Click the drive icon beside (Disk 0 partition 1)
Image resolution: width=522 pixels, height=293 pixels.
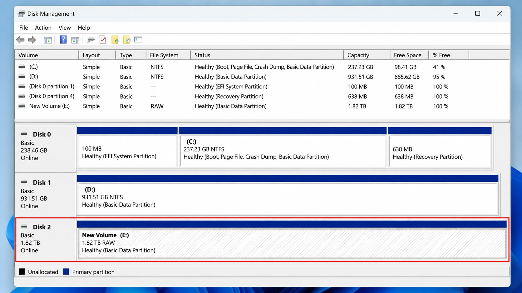22,86
